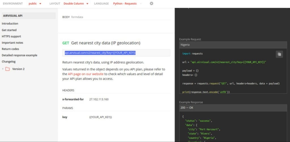Open the Version 2 tree item
This screenshot has width=290, height=142.
click(18, 69)
